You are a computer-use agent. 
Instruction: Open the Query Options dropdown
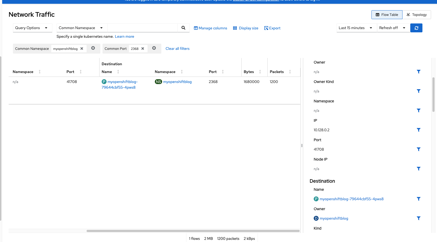(x=32, y=28)
